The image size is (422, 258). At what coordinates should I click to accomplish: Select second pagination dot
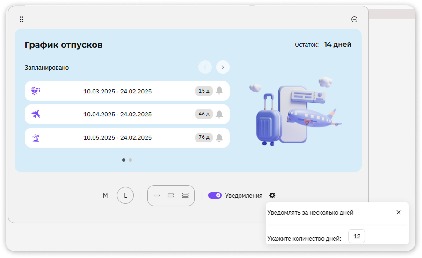[x=130, y=160]
